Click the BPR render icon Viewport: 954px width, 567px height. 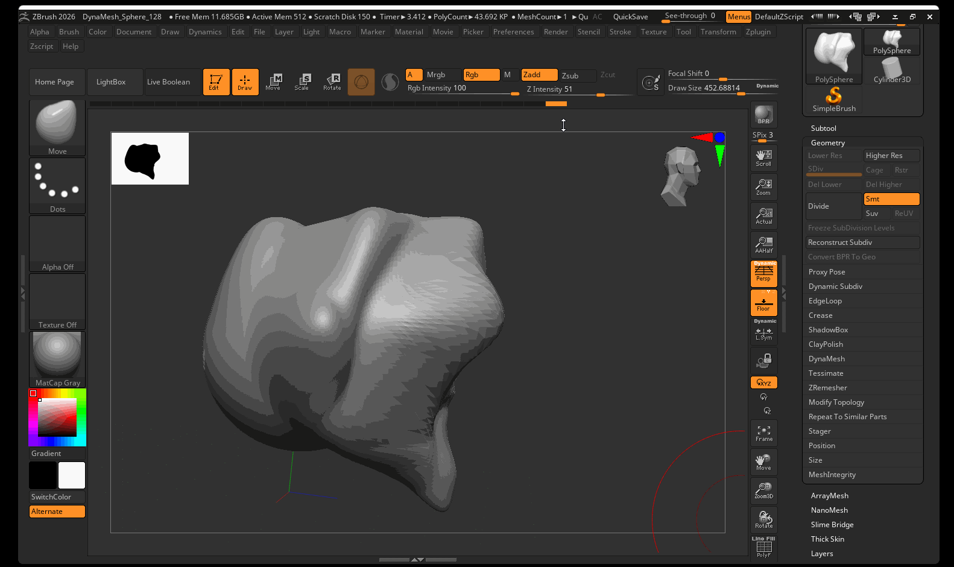click(763, 115)
